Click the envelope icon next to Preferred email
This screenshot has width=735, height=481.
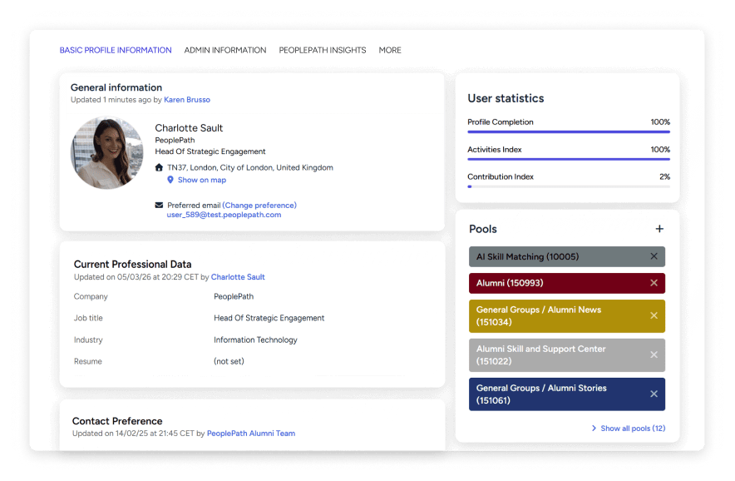(160, 206)
